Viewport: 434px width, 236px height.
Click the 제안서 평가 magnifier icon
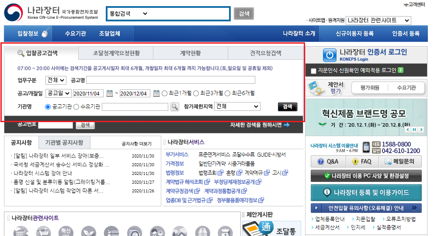point(315,88)
